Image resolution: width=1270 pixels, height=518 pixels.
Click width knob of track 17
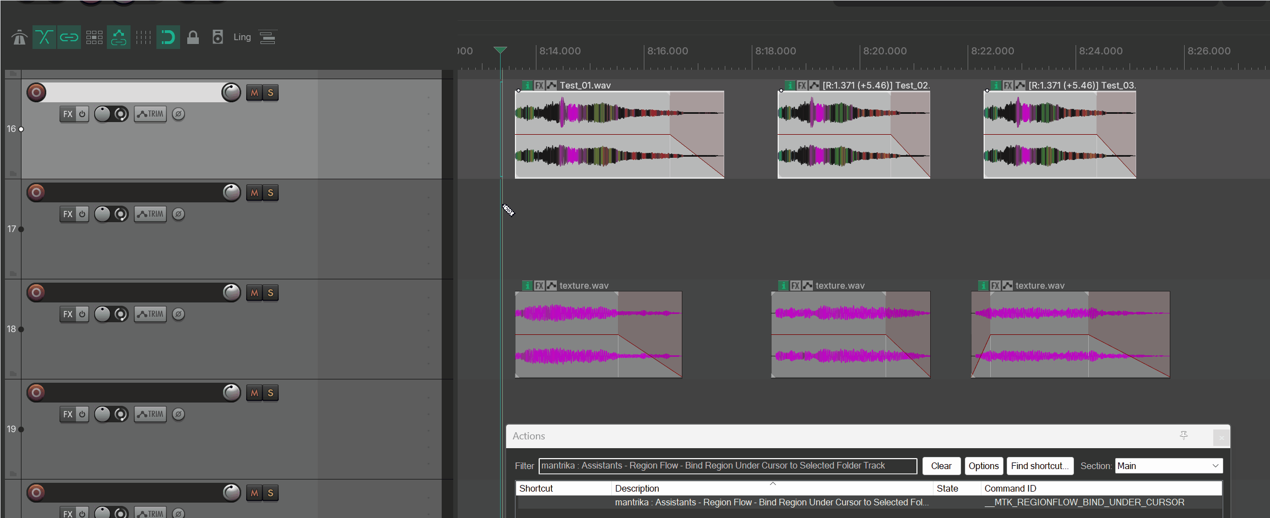click(x=121, y=214)
